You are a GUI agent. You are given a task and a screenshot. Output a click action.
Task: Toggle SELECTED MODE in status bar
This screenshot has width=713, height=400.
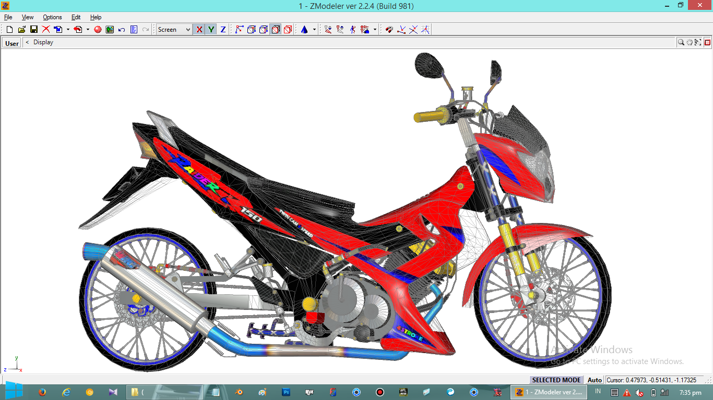click(x=556, y=380)
